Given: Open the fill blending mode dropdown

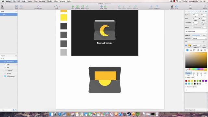Looking at the screenshot, I should 197,45.
